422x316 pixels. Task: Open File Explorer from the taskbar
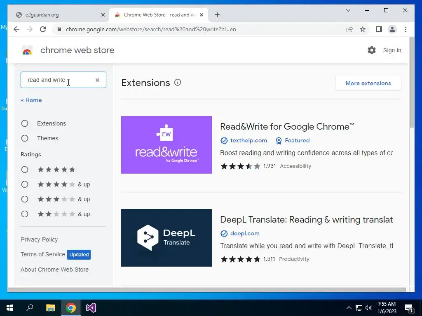click(50, 308)
